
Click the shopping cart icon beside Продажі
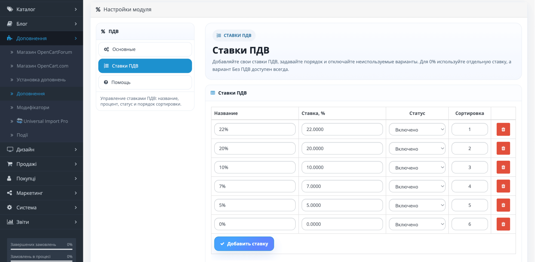pyautogui.click(x=10, y=164)
